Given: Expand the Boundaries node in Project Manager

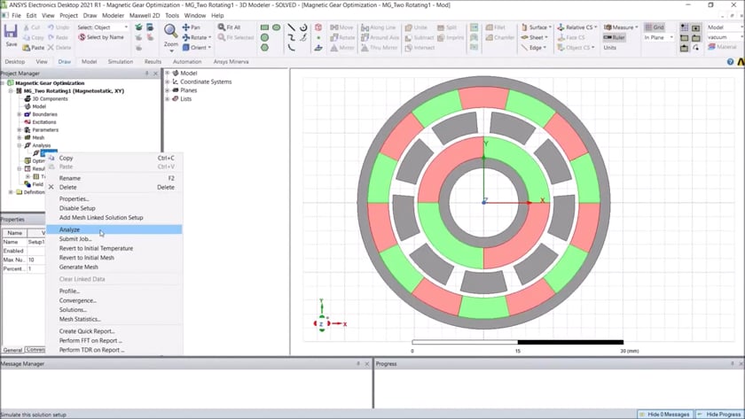Looking at the screenshot, I should click(x=20, y=114).
